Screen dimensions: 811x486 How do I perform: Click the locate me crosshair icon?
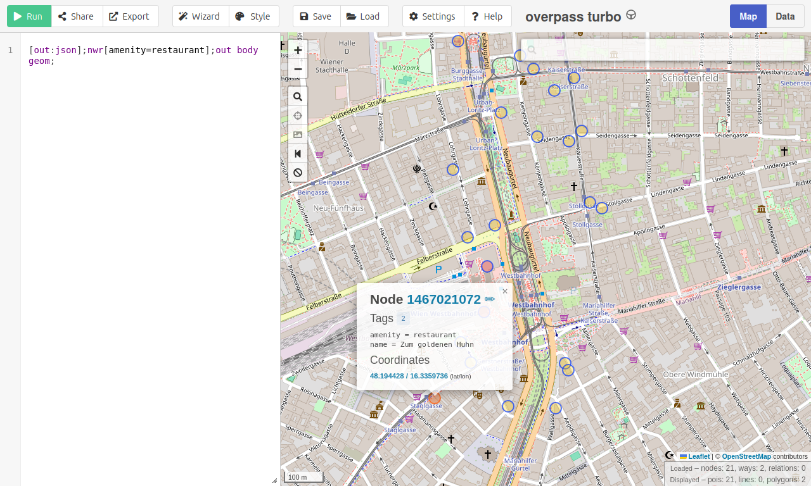click(298, 116)
